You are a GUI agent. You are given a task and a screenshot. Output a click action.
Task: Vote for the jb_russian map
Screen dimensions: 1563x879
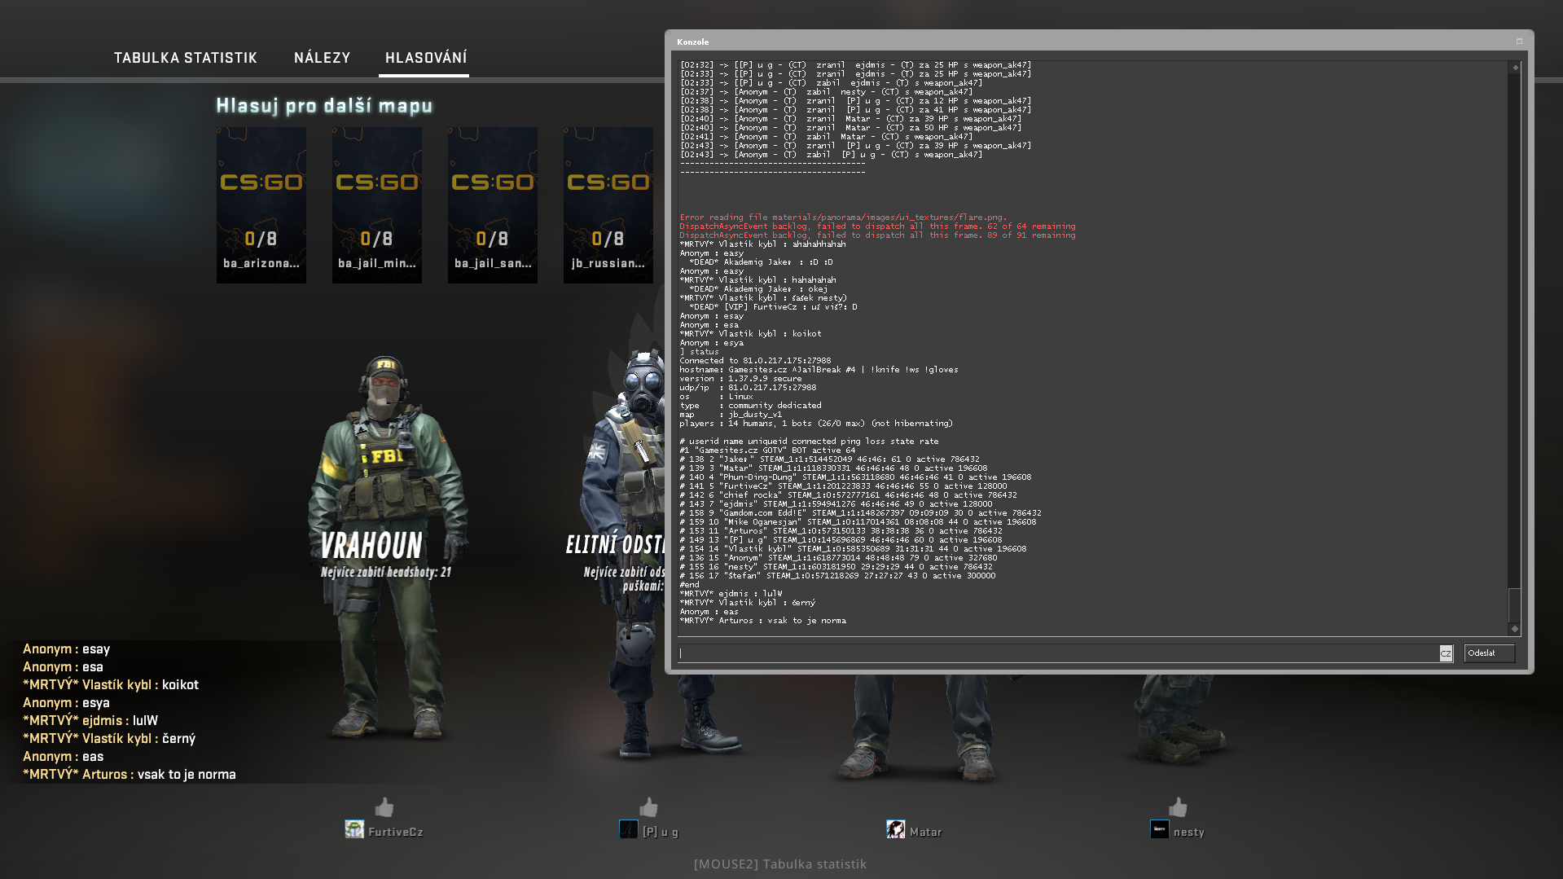click(x=608, y=204)
